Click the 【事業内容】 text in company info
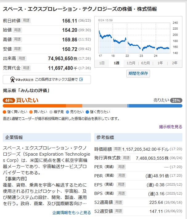Image resolution: width=187 pixels, height=219 pixels. [x=16, y=179]
